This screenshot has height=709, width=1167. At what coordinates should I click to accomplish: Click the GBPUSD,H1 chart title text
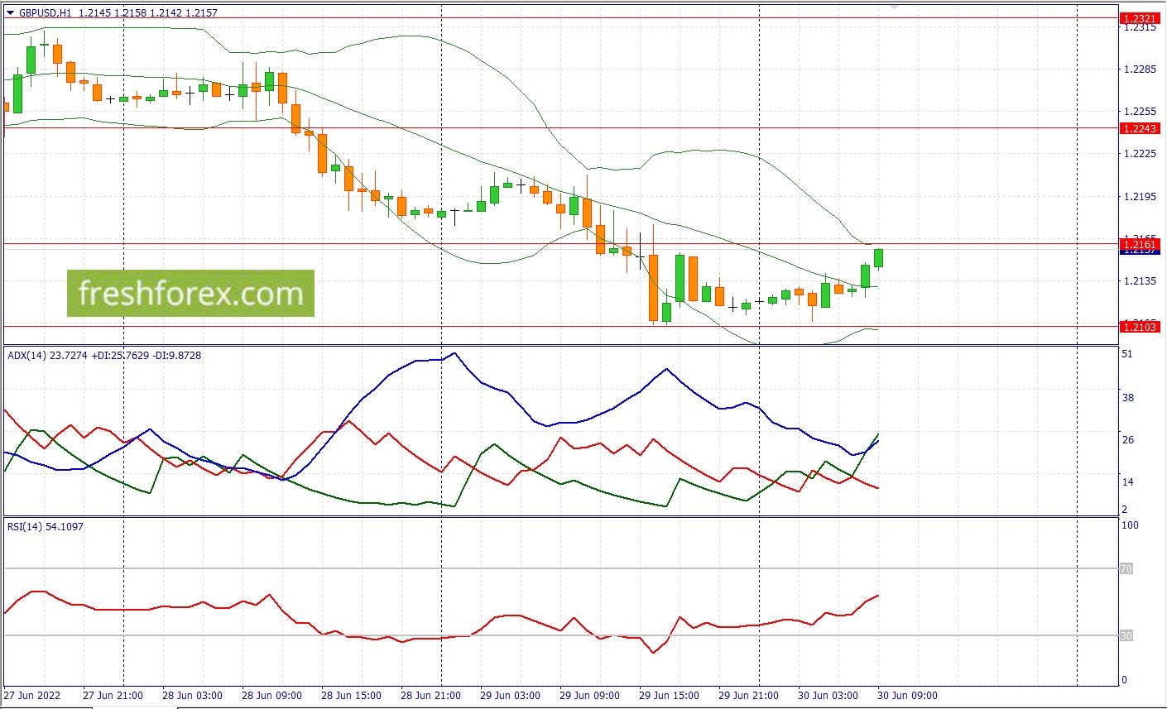click(x=46, y=13)
